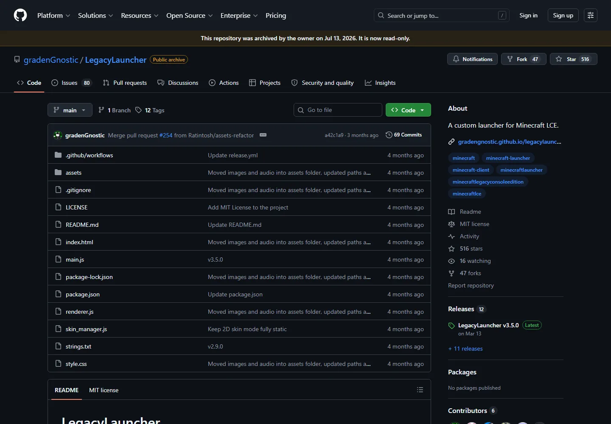Click the Fork button
The width and height of the screenshot is (611, 424).
point(524,59)
